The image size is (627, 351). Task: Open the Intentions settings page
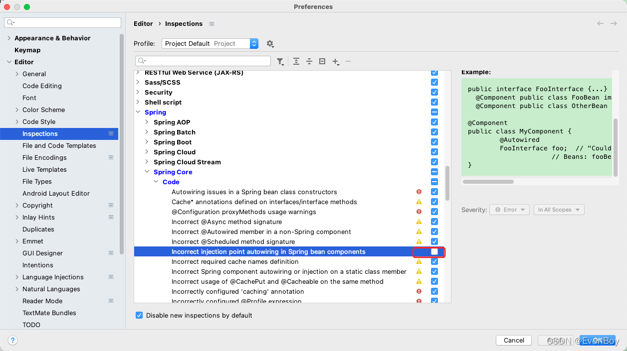pos(37,265)
